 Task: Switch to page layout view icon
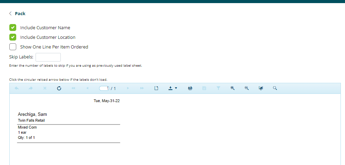156,88
